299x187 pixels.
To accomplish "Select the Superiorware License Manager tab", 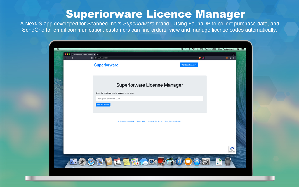I will [x=83, y=54].
